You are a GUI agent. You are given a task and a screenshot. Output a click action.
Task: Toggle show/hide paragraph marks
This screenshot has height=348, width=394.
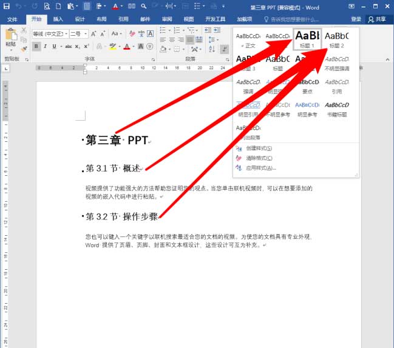(x=225, y=49)
